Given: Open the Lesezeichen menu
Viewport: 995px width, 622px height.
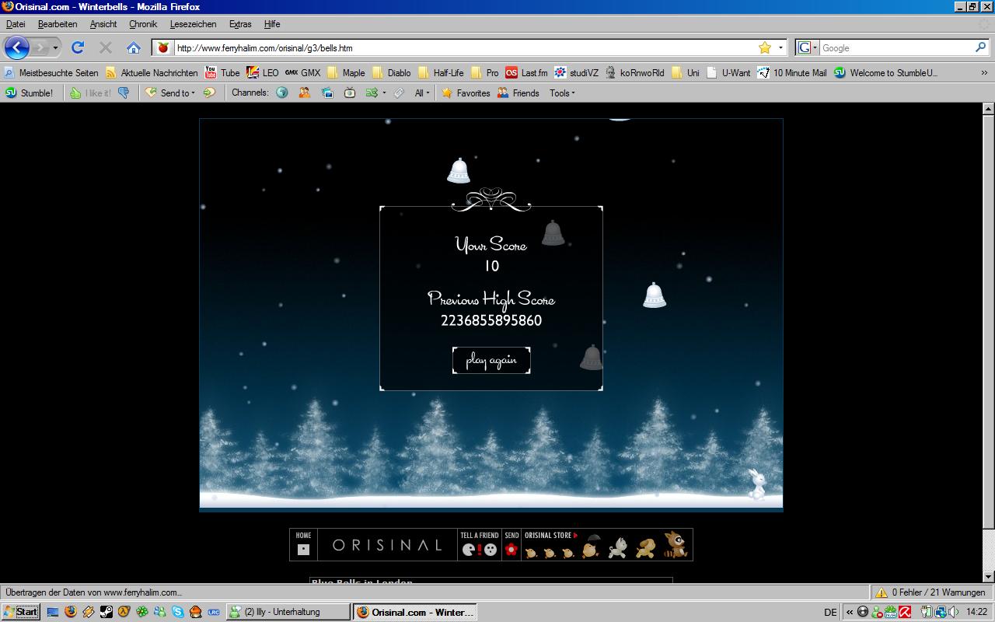Looking at the screenshot, I should (x=193, y=24).
